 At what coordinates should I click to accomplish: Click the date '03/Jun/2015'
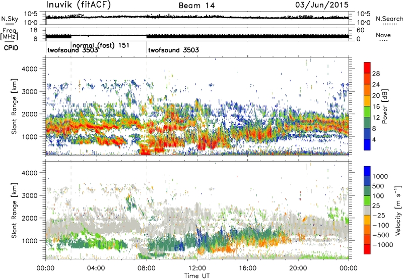click(x=322, y=5)
